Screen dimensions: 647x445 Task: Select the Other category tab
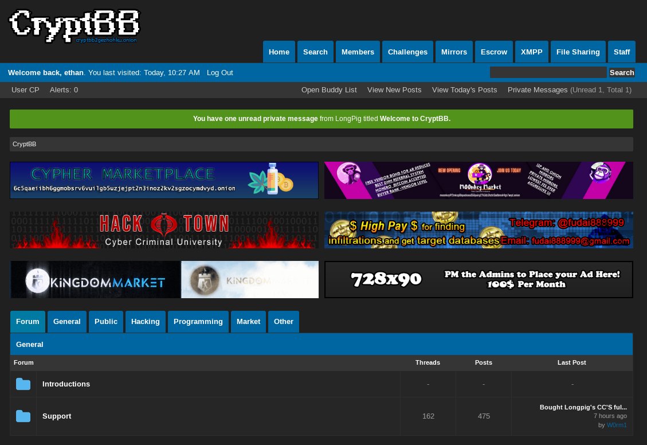[284, 322]
